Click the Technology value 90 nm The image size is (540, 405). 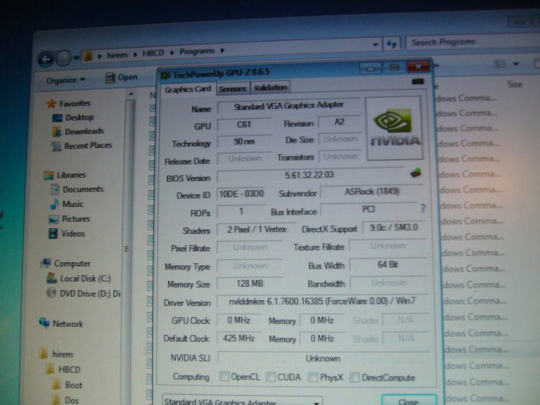click(x=244, y=141)
